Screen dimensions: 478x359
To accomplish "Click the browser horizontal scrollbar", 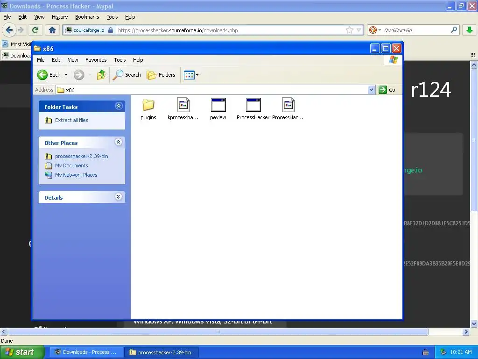I will point(218,331).
